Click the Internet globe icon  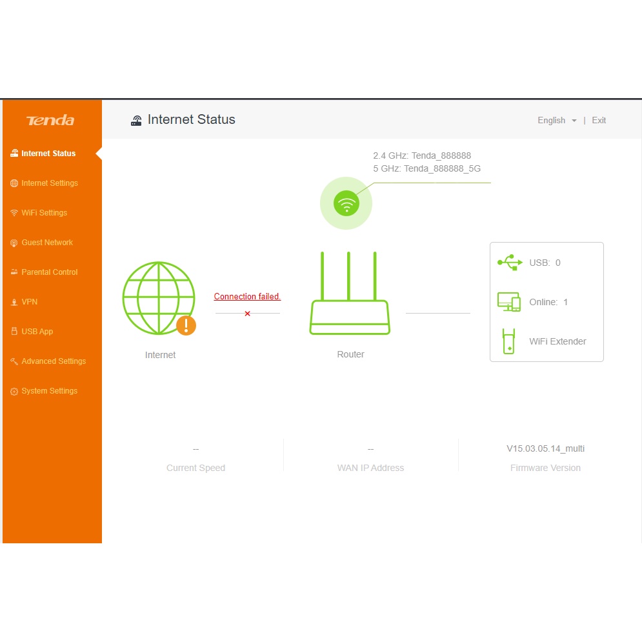click(x=158, y=297)
